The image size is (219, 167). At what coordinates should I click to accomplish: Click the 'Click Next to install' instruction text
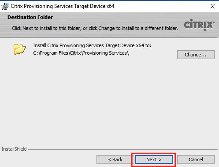point(95,28)
